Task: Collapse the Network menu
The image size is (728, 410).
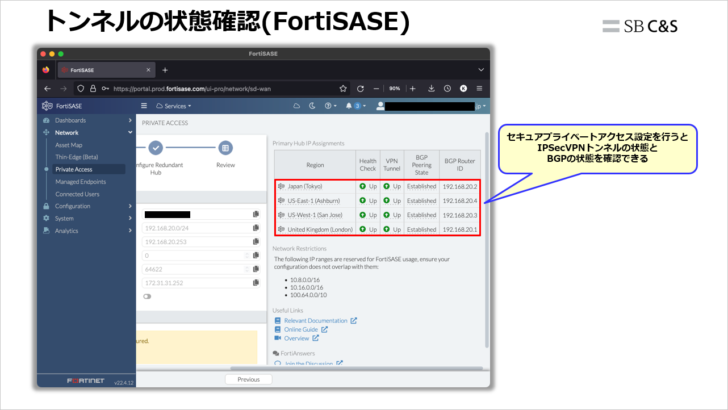Action: 87,132
